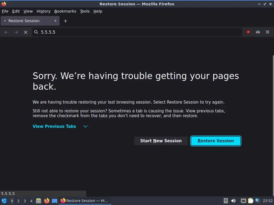Open the File menu

pyautogui.click(x=5, y=11)
